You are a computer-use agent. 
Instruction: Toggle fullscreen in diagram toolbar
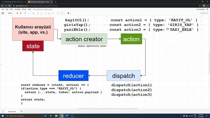point(203,13)
